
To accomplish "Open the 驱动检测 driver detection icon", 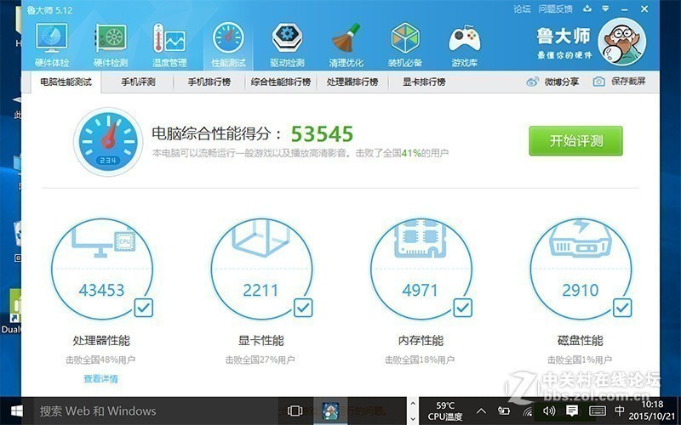I will [287, 45].
